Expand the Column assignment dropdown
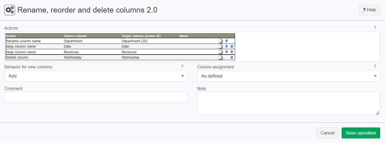This screenshot has height=143, width=385. click(x=289, y=76)
